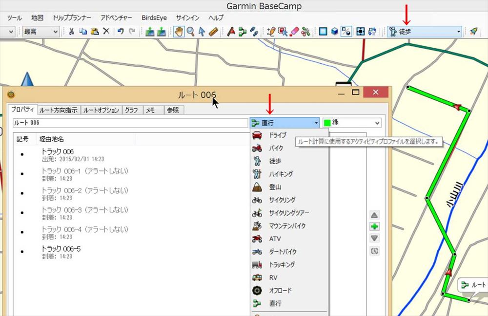Open the 最高 detail level dropdown

(41, 32)
